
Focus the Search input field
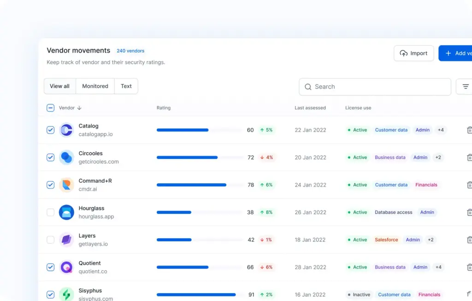(375, 87)
